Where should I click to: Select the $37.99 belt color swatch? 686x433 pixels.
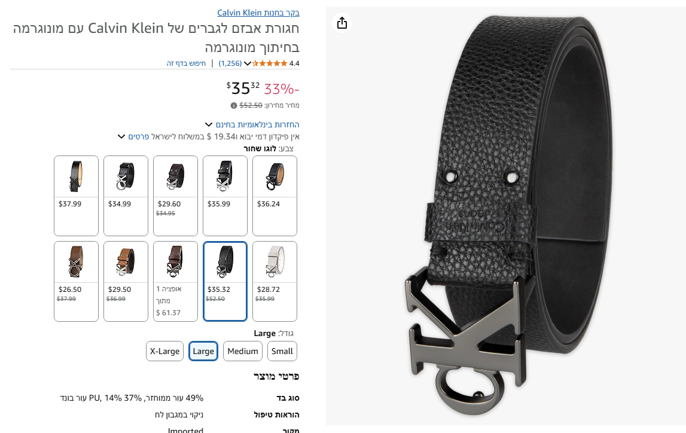pyautogui.click(x=76, y=196)
